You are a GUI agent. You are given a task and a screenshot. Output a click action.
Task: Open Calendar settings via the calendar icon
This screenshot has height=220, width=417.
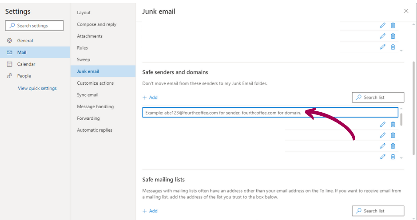(10, 64)
